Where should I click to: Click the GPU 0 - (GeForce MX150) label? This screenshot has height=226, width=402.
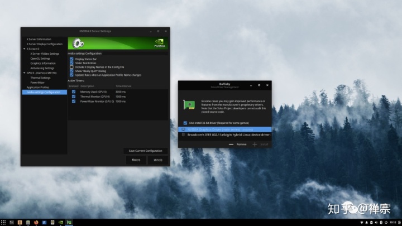(41, 73)
